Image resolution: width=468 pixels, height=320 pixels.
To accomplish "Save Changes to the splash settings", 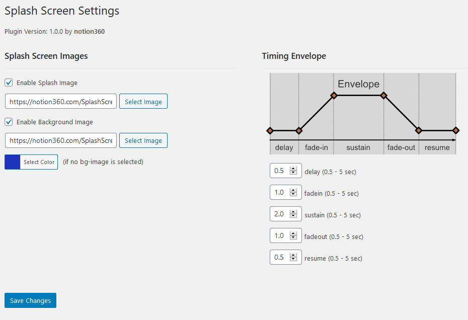I will tap(30, 300).
